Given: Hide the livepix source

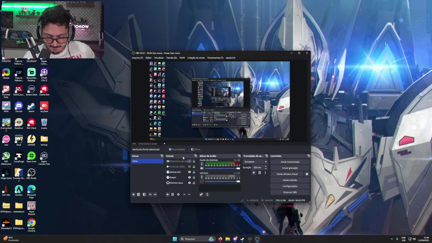Looking at the screenshot, I should (x=189, y=178).
